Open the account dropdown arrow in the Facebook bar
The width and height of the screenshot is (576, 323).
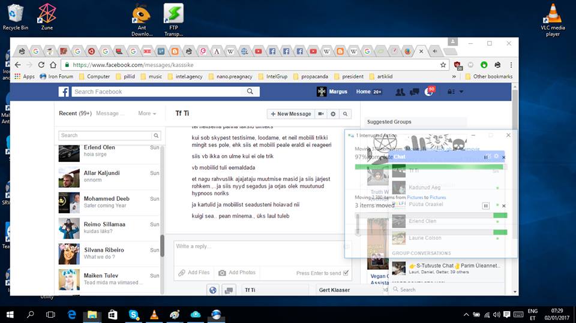[461, 92]
